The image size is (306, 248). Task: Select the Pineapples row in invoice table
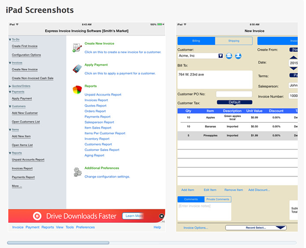click(238, 136)
